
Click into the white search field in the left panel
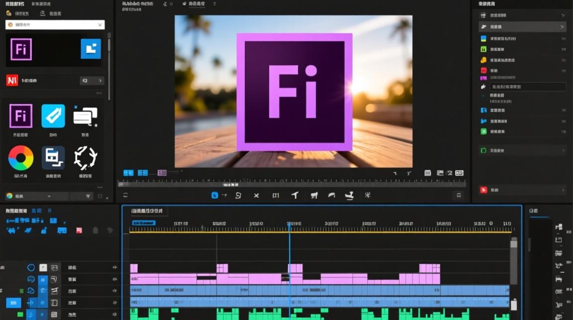coord(55,25)
